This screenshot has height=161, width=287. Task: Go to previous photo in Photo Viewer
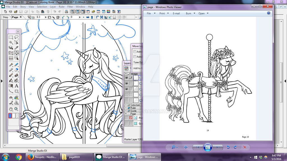[198, 147]
